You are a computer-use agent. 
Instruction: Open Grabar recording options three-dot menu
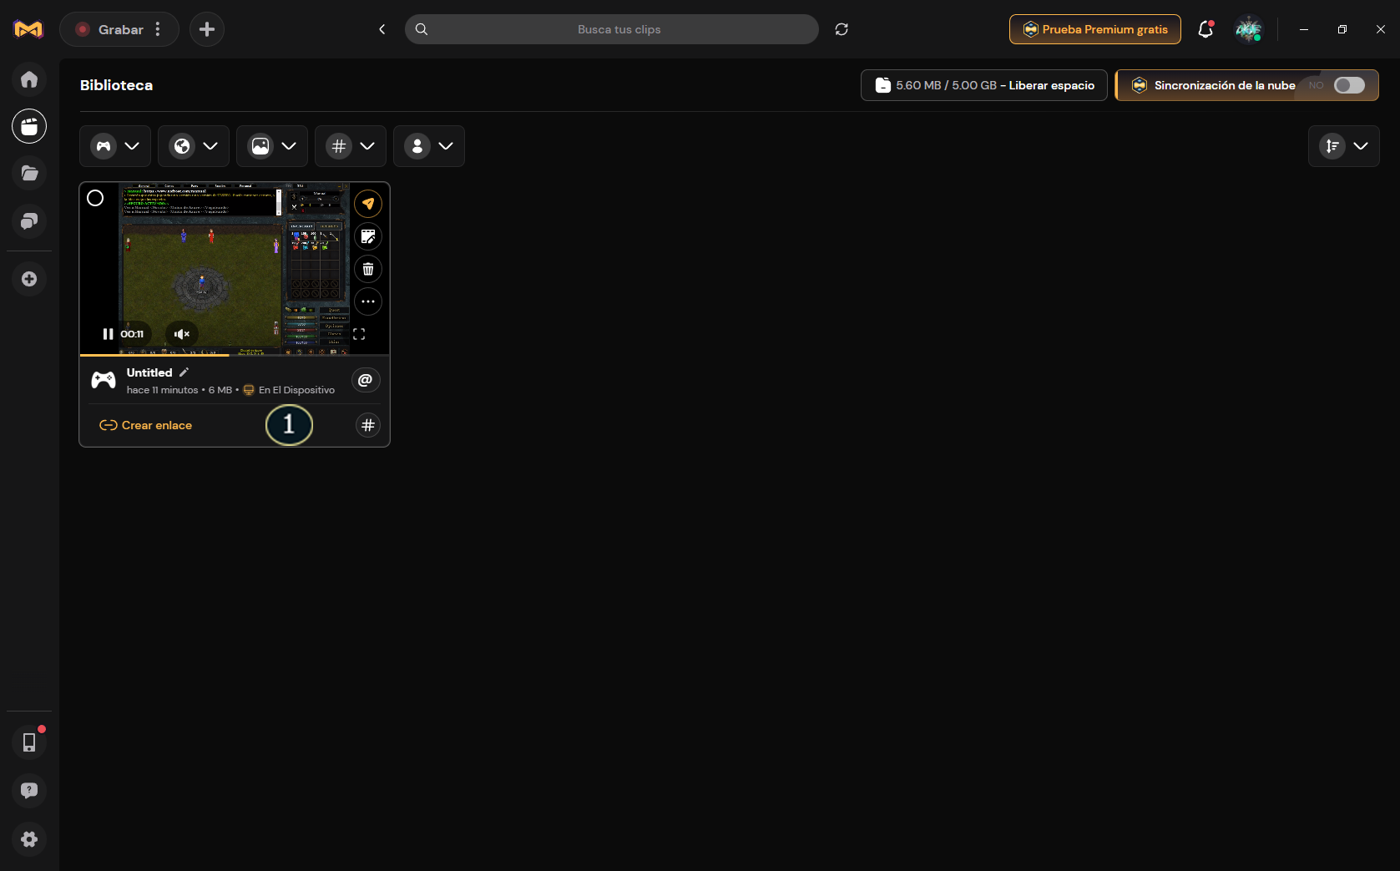point(158,29)
